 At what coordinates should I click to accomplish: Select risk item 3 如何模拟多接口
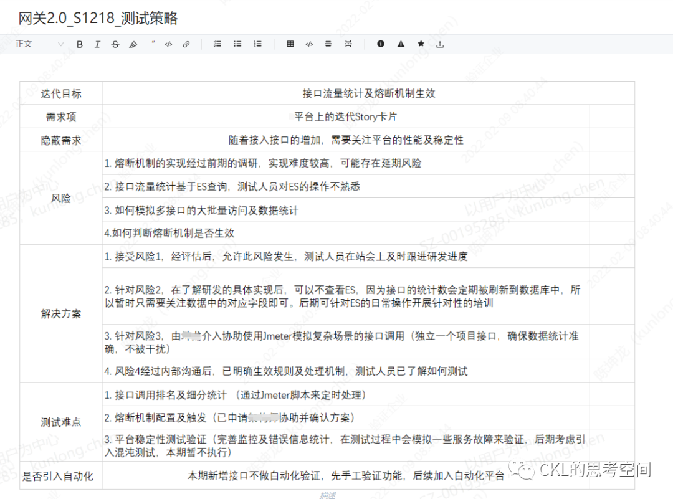pos(345,210)
